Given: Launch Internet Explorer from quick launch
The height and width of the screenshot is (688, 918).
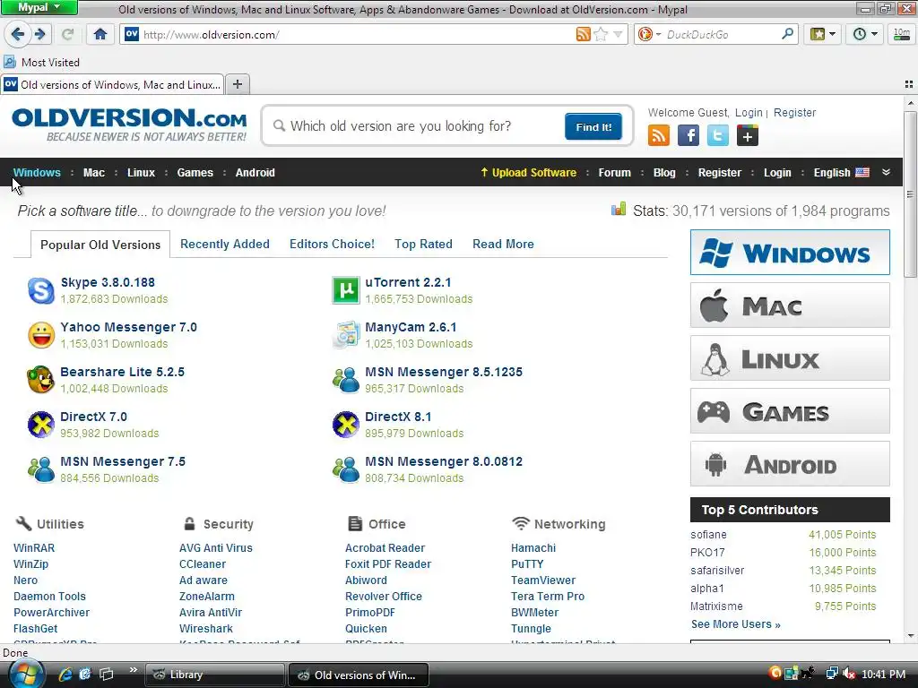Looking at the screenshot, I should tap(65, 675).
